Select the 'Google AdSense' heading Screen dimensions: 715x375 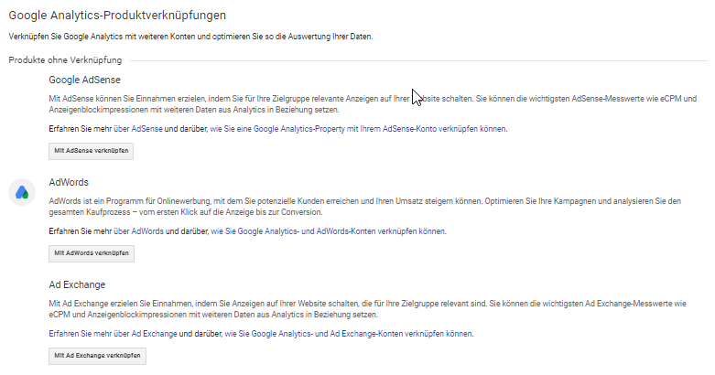[85, 80]
